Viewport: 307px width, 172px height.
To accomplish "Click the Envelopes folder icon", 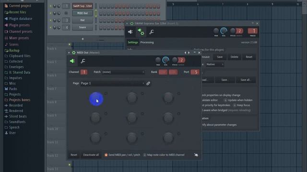I will [6, 67].
